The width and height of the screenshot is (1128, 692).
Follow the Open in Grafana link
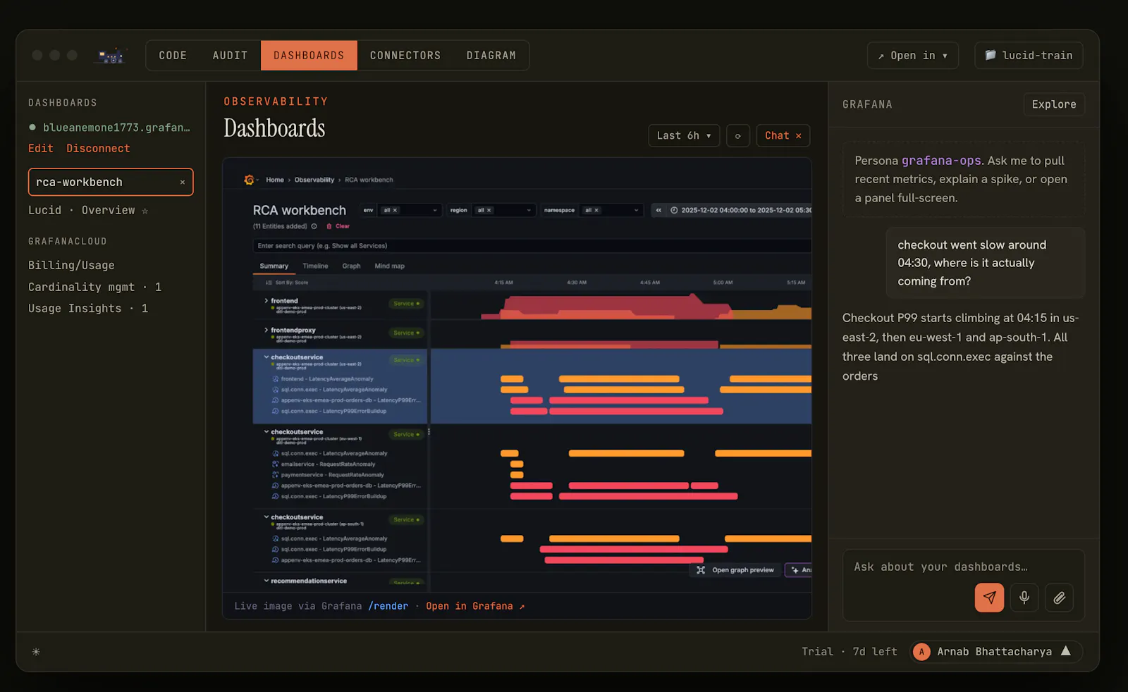point(475,606)
